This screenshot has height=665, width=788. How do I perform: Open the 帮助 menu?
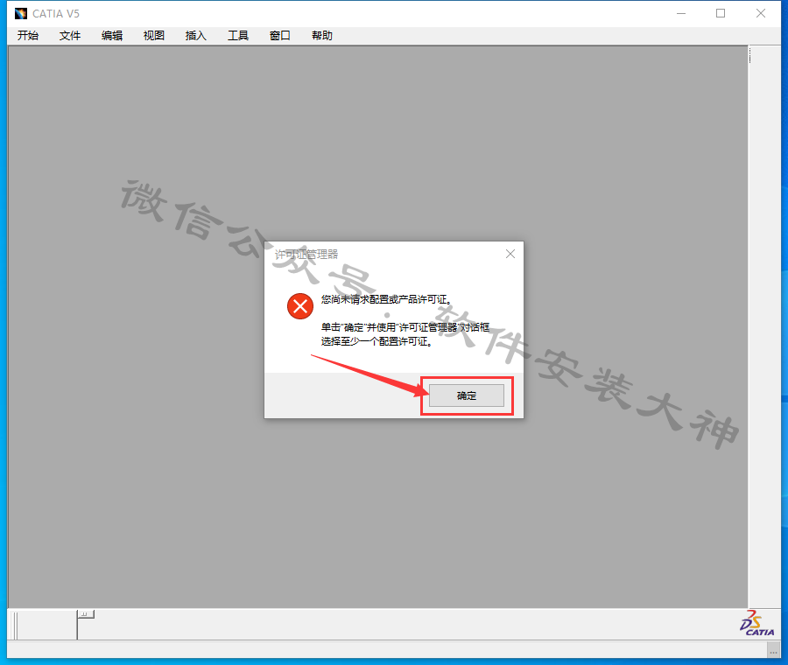[x=322, y=36]
